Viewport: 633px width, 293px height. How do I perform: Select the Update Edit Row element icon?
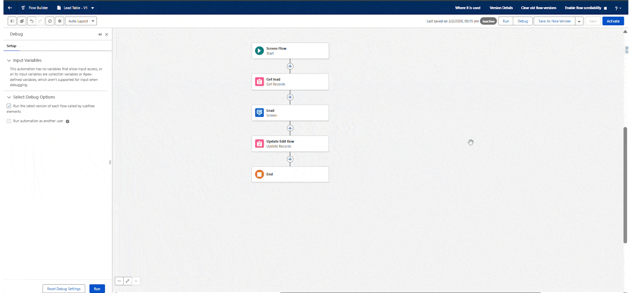[x=259, y=144]
